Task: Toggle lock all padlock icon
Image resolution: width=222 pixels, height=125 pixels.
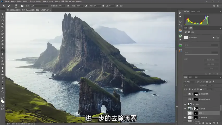Action: coord(201,89)
